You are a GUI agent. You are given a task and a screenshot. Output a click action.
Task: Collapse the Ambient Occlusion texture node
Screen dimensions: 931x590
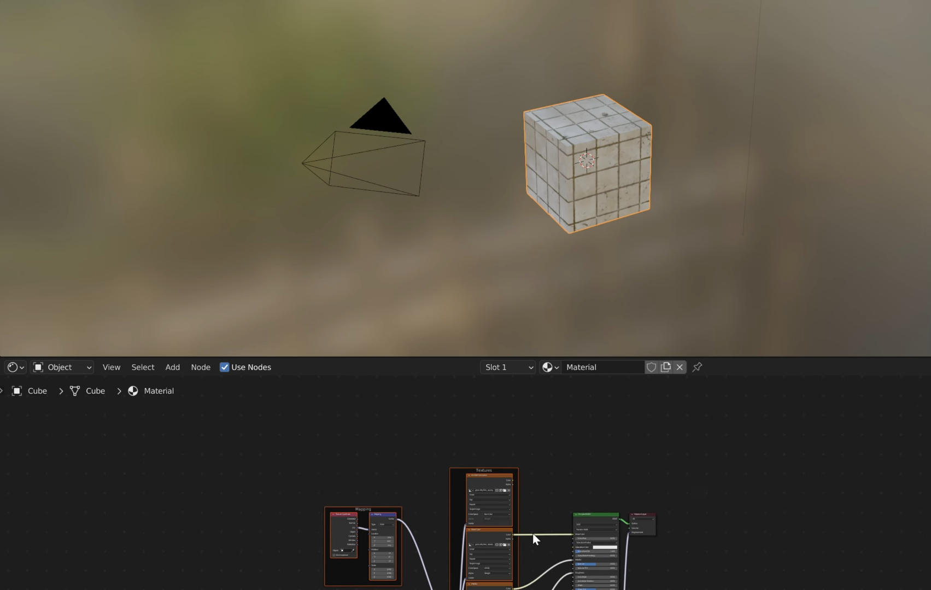469,475
